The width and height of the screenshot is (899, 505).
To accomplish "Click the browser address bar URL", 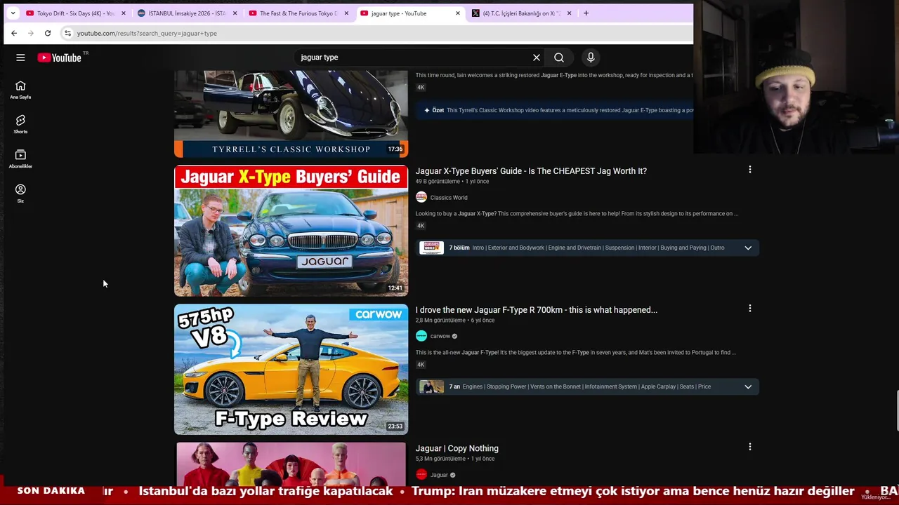I will click(x=147, y=33).
